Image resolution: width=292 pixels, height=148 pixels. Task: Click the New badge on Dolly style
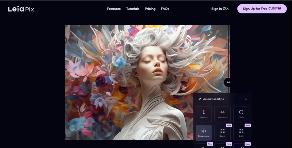(247, 125)
